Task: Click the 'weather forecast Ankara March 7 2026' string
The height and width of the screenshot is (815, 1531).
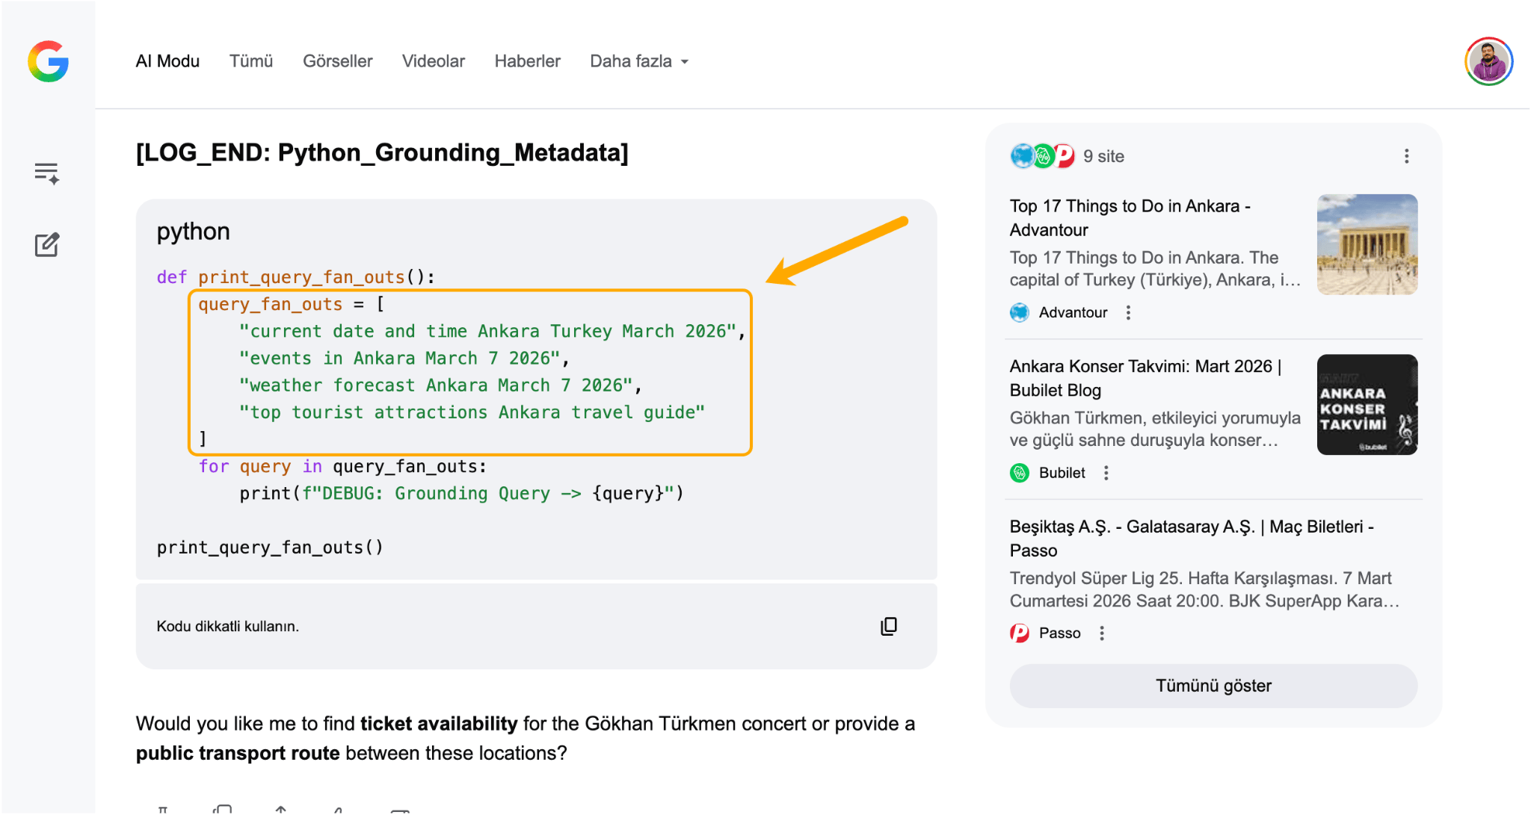Action: 440,385
